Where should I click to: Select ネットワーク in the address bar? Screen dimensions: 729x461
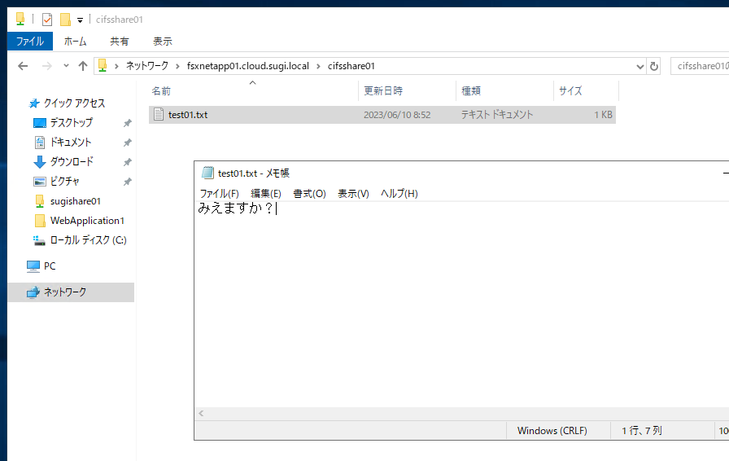tap(147, 66)
